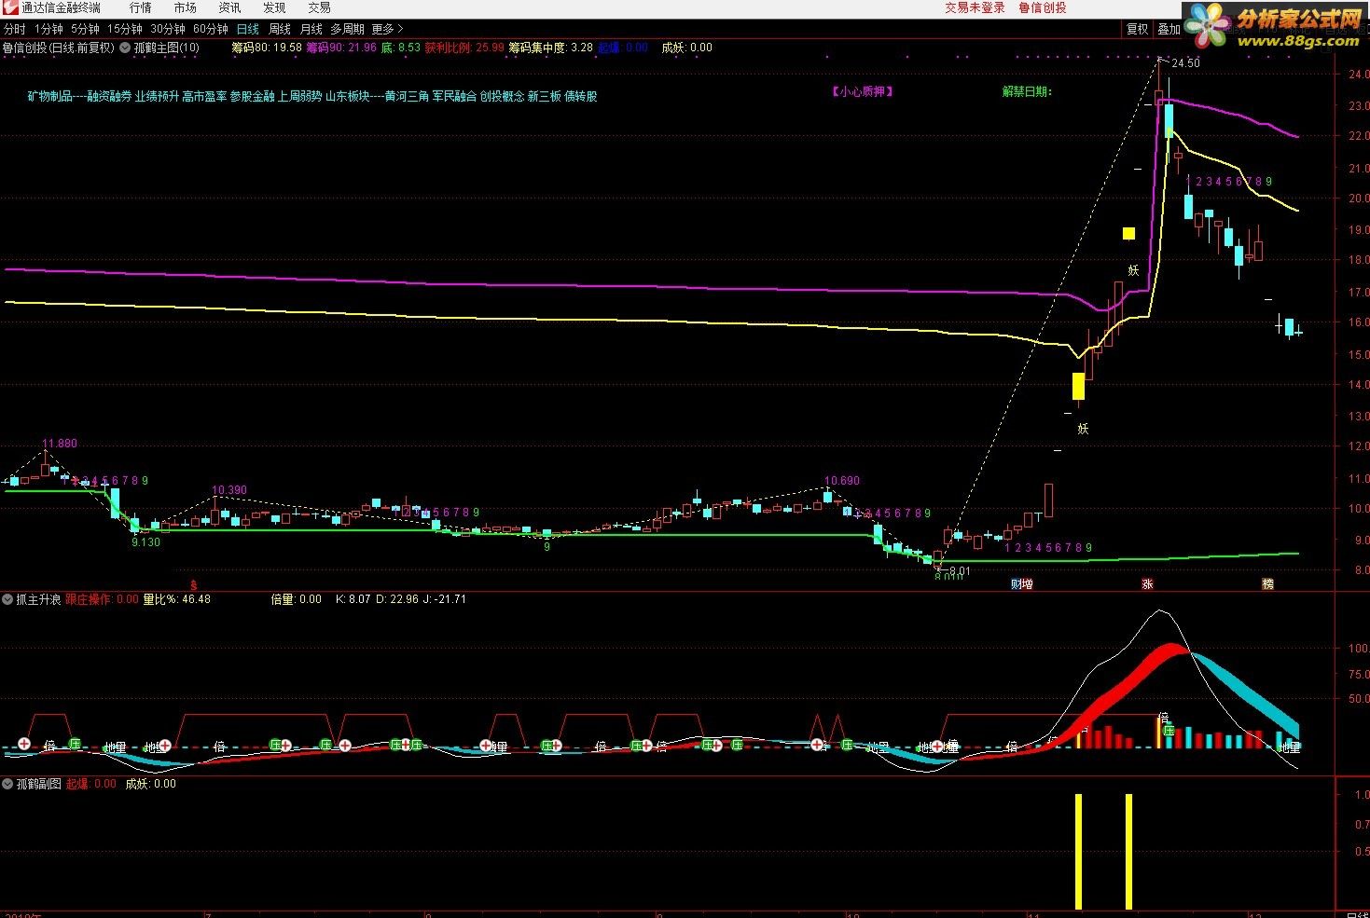Click the first yellow 起爆 signal bar
This screenshot has width=1370, height=918.
coord(1079,851)
